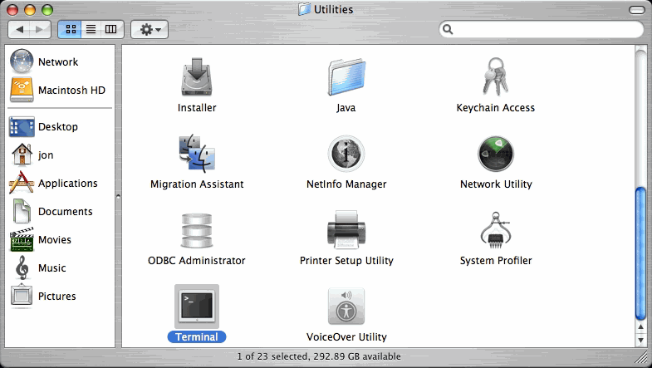The width and height of the screenshot is (652, 368).
Task: Click inside the search field
Action: pyautogui.click(x=541, y=29)
